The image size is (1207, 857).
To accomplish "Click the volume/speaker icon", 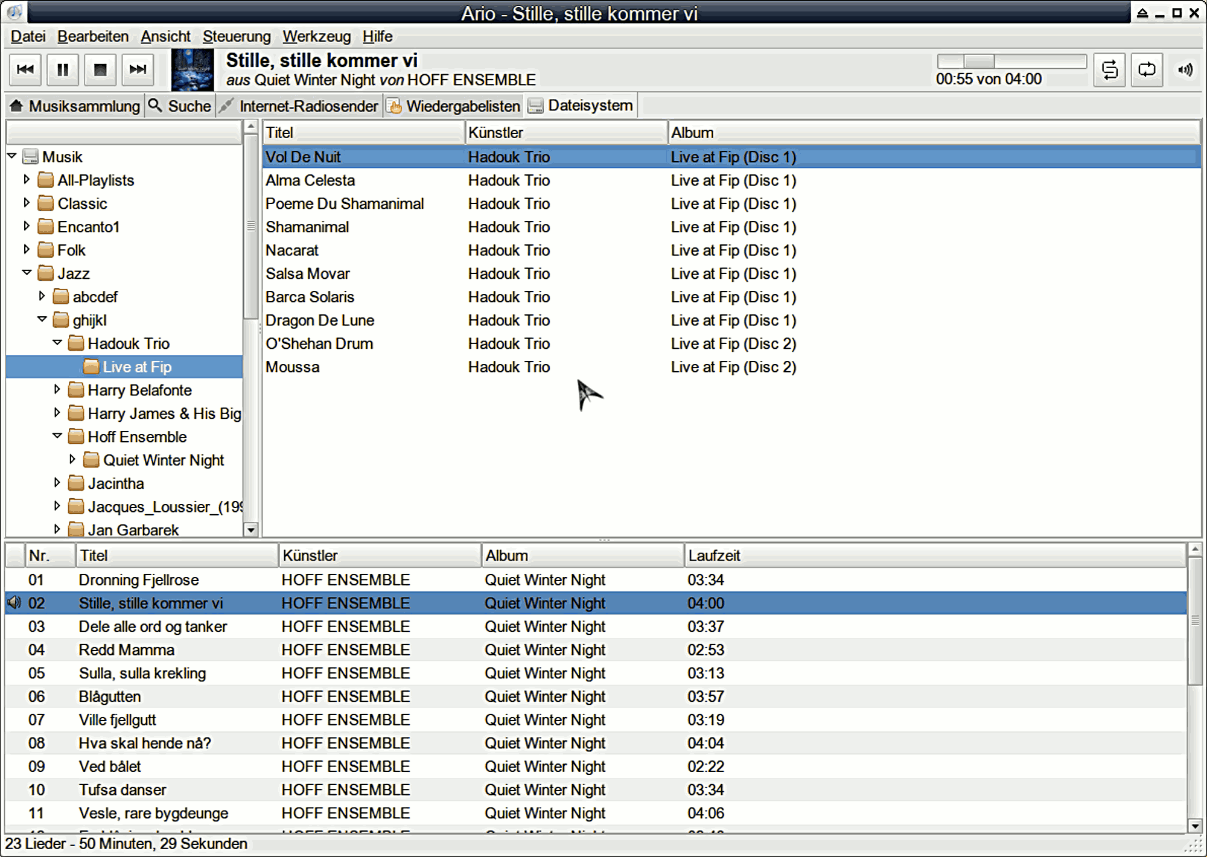I will click(x=1188, y=69).
